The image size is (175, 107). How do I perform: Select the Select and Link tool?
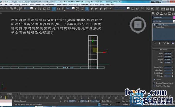point(11,9)
